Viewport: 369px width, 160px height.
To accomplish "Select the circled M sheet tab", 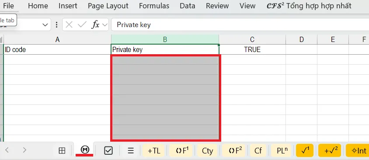I will [85, 150].
